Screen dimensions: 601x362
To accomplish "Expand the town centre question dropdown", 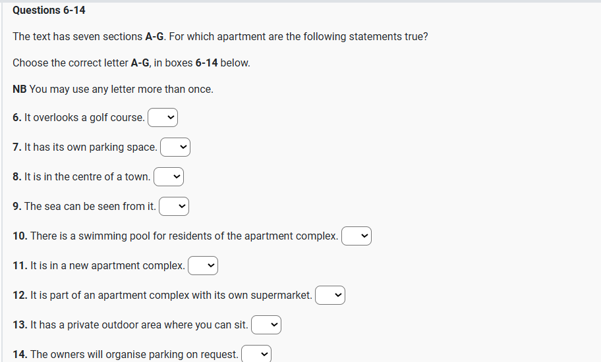I will click(169, 177).
